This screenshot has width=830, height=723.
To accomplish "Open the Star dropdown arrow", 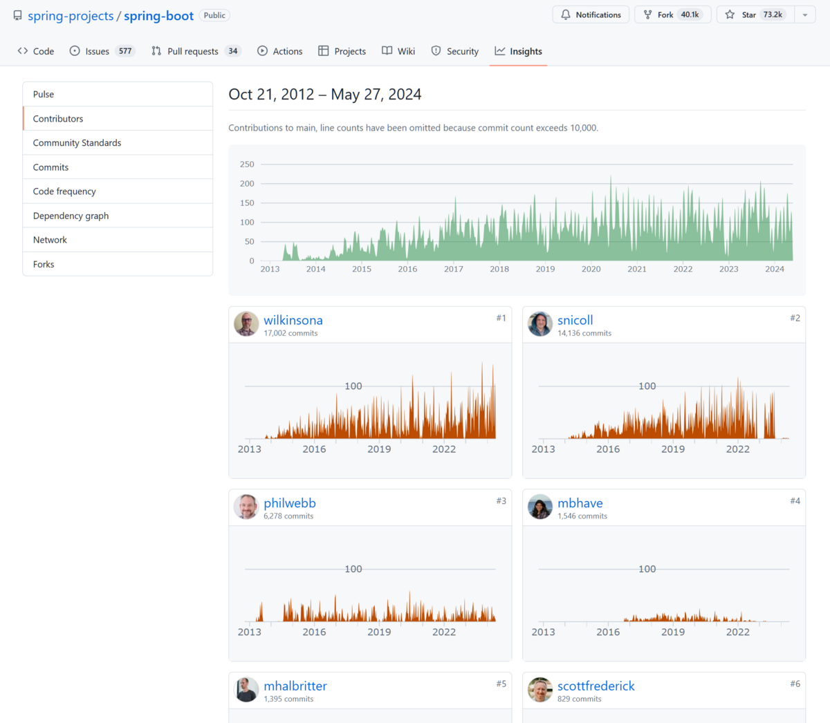I will click(x=805, y=15).
